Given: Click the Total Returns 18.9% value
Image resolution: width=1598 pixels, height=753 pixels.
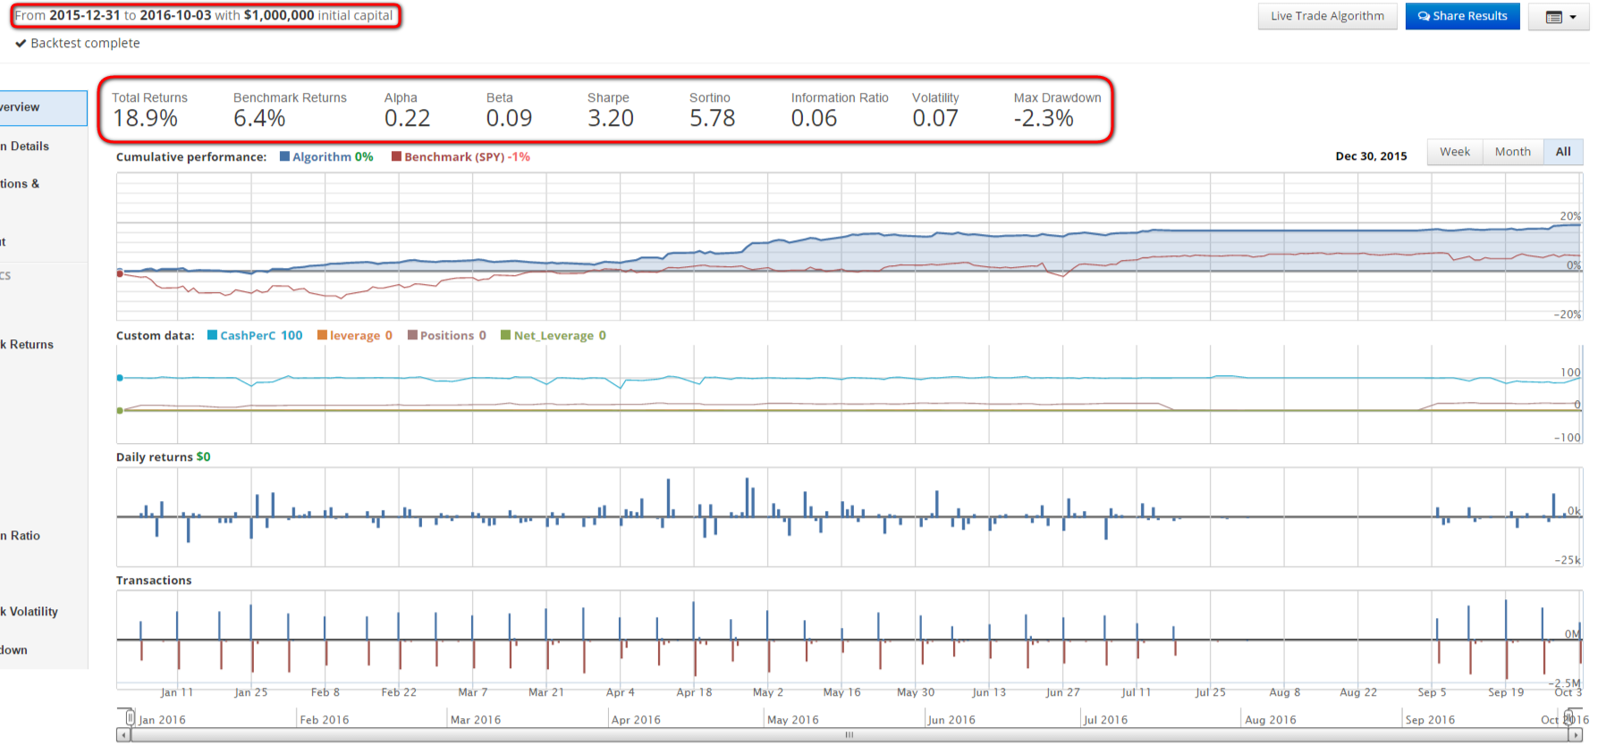Looking at the screenshot, I should tap(145, 118).
